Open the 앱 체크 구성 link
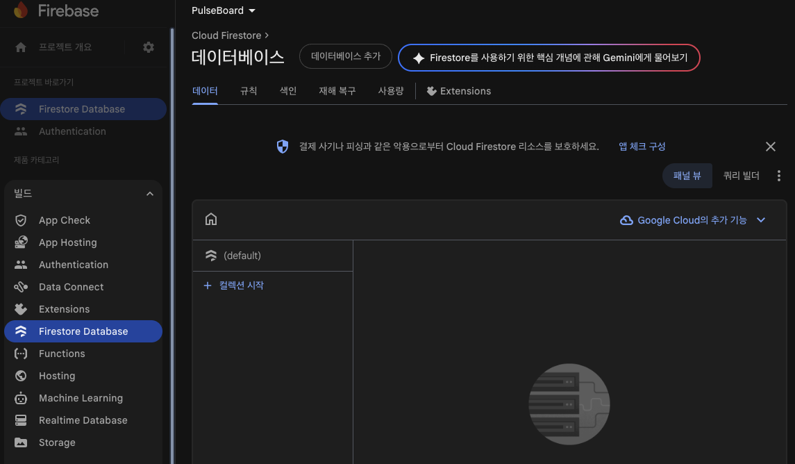The image size is (795, 464). pos(642,147)
